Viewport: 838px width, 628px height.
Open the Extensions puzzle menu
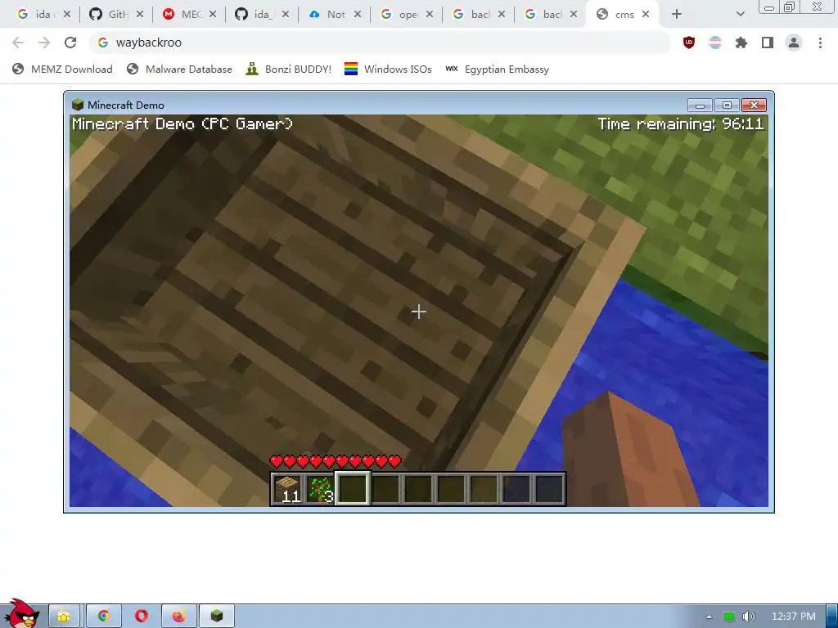(741, 43)
